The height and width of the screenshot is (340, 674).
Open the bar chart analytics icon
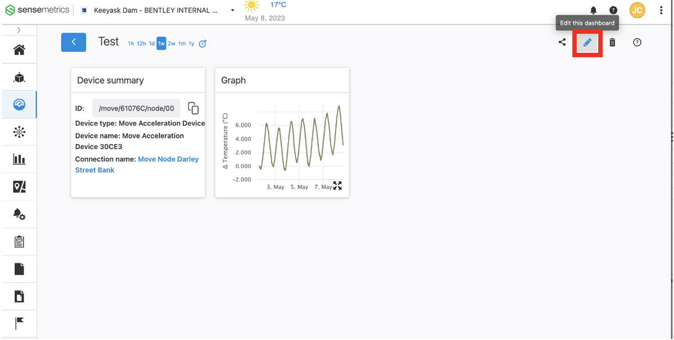(x=19, y=159)
